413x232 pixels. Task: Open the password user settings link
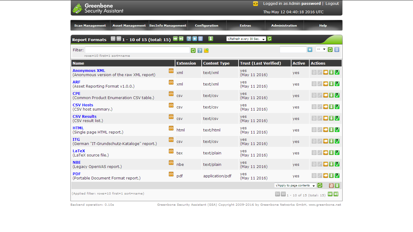[x=311, y=4]
